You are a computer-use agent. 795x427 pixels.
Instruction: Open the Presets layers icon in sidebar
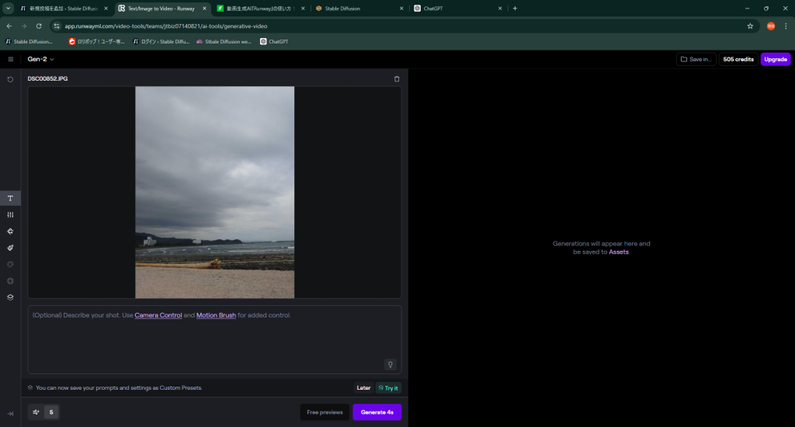pyautogui.click(x=10, y=297)
